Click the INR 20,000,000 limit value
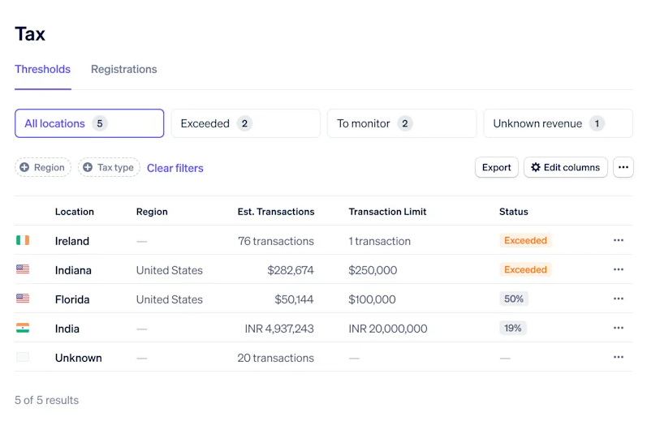The image size is (647, 430). coord(388,329)
